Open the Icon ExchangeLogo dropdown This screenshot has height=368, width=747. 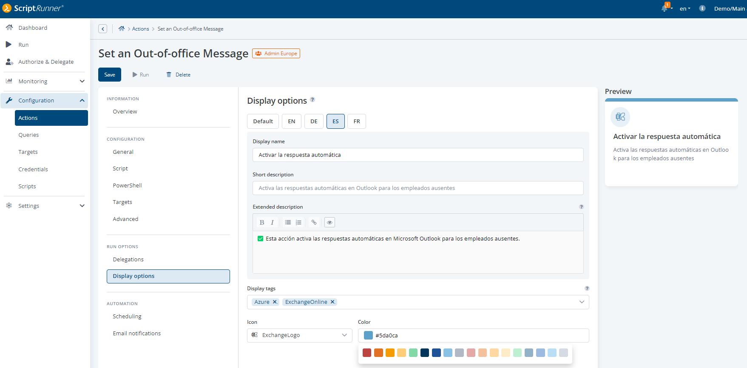tap(300, 335)
